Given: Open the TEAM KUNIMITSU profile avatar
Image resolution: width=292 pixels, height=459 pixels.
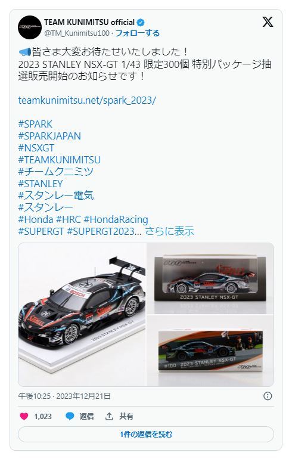Looking at the screenshot, I should (30, 27).
